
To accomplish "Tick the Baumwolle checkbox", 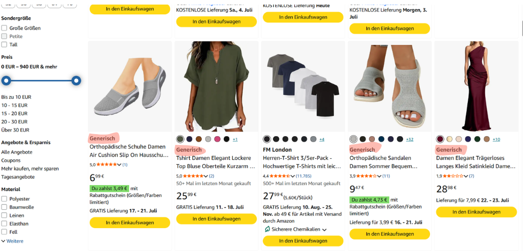I will click(x=4, y=207).
